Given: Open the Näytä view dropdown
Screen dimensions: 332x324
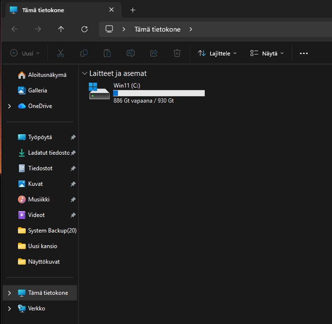Looking at the screenshot, I should coord(267,53).
